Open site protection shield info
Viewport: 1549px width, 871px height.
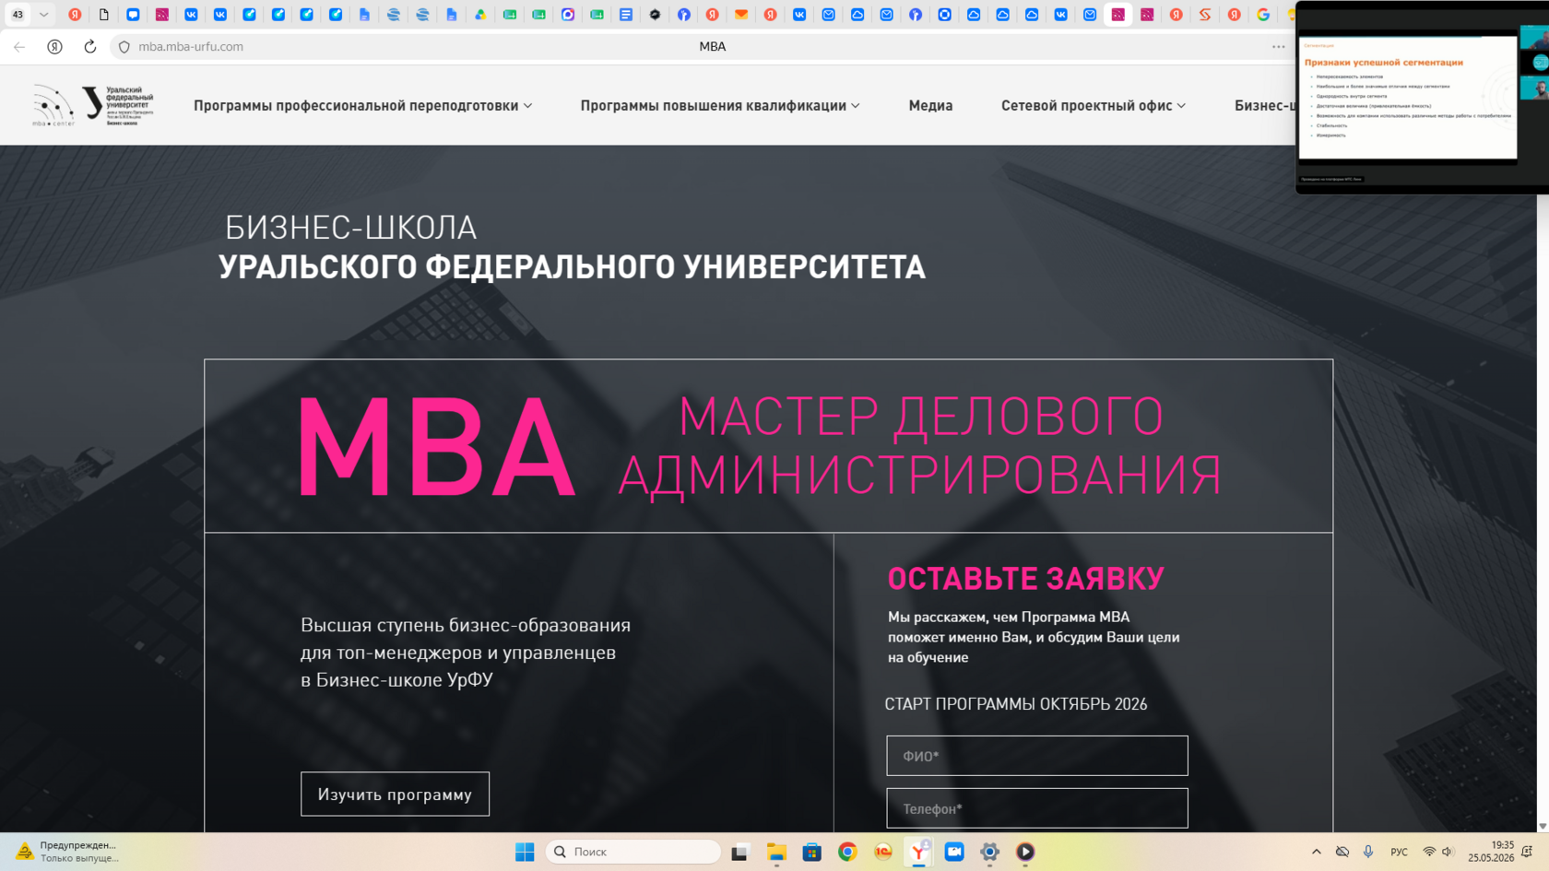point(124,47)
